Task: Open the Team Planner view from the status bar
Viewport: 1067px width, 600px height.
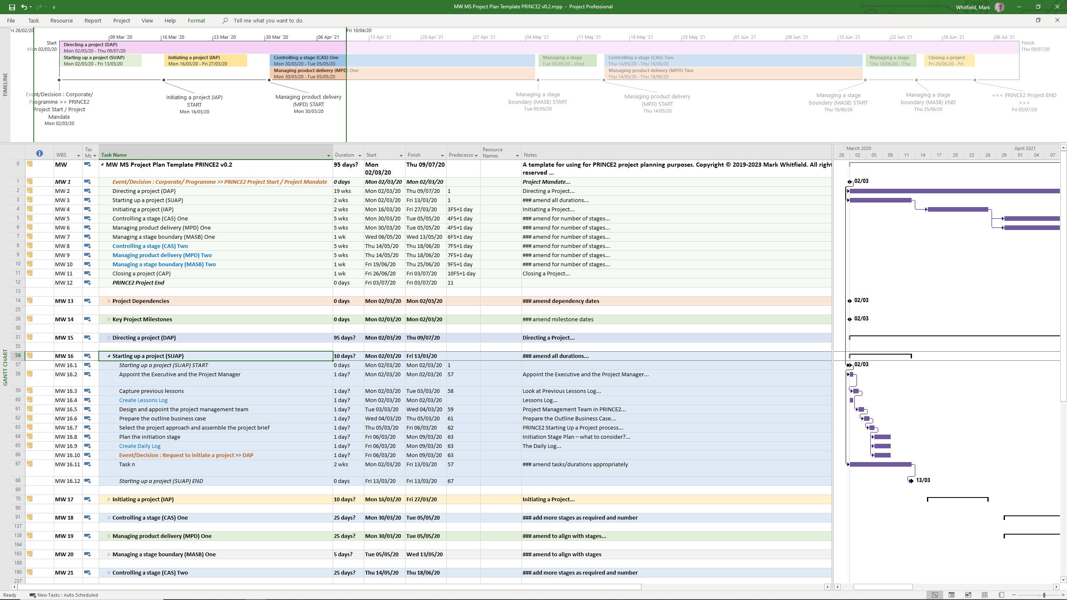Action: click(x=968, y=595)
